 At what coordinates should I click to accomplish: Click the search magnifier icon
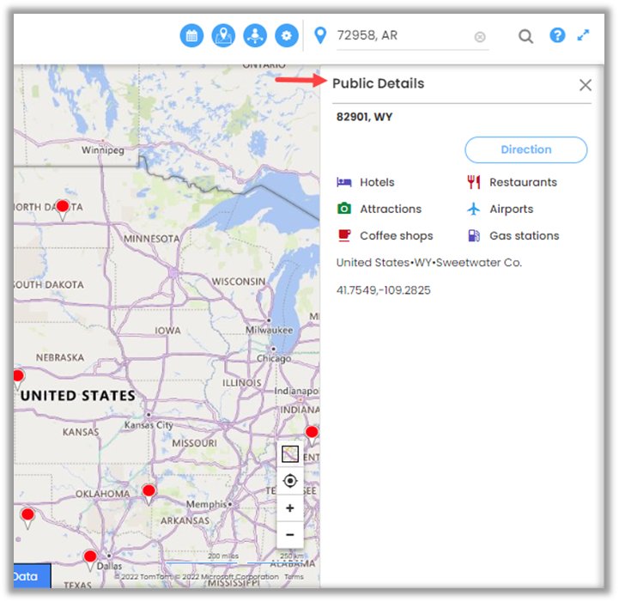tap(525, 36)
